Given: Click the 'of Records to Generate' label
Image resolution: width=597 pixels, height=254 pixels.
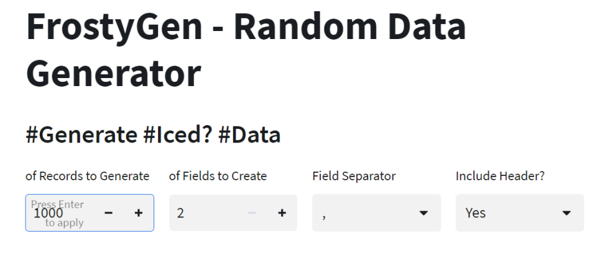Looking at the screenshot, I should [x=87, y=176].
